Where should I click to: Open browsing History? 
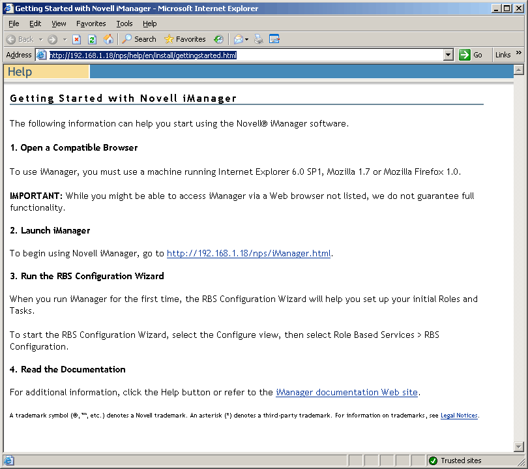[220, 38]
